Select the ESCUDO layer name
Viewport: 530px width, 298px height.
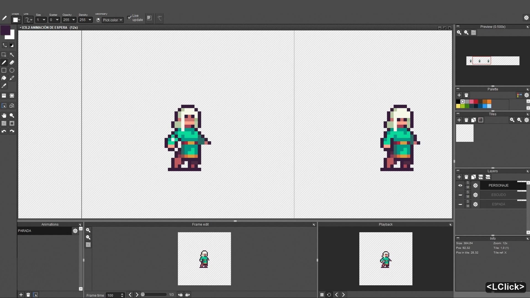click(x=499, y=195)
